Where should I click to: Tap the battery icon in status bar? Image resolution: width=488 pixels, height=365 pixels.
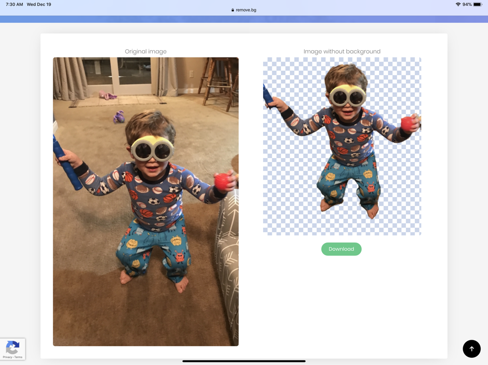click(477, 4)
